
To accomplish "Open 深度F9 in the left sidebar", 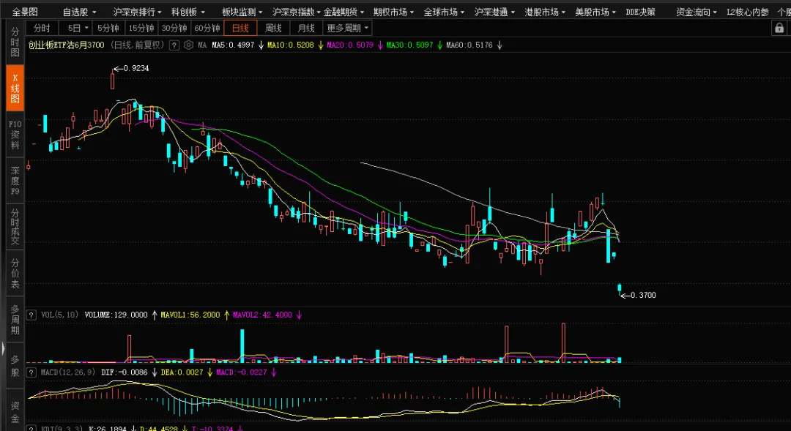I will tap(15, 181).
